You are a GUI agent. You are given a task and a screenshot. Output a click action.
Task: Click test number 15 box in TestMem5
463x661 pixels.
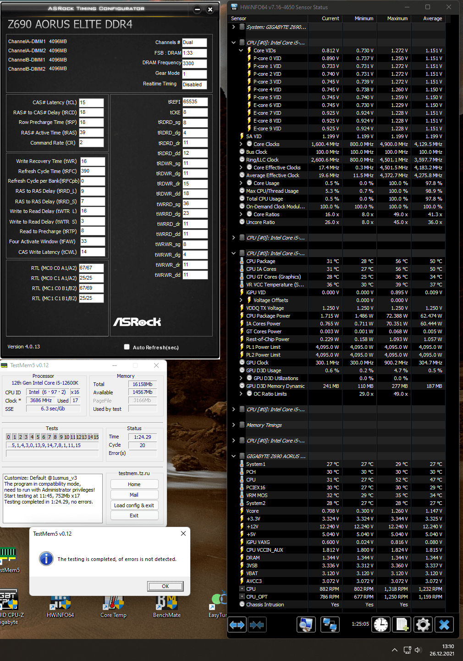coord(96,437)
